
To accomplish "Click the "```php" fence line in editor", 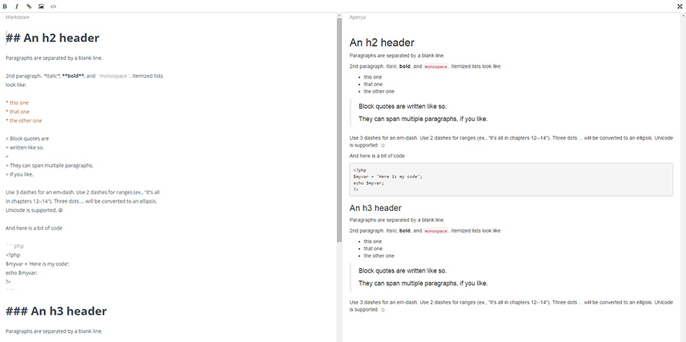I will coord(14,246).
